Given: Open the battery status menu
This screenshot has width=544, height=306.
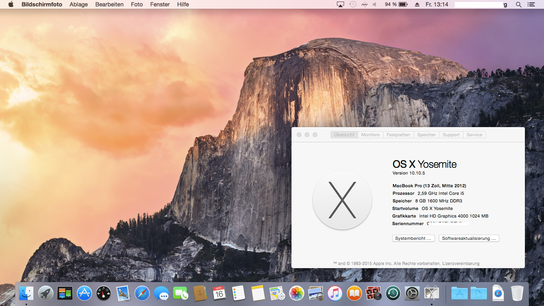Looking at the screenshot, I should (403, 4).
